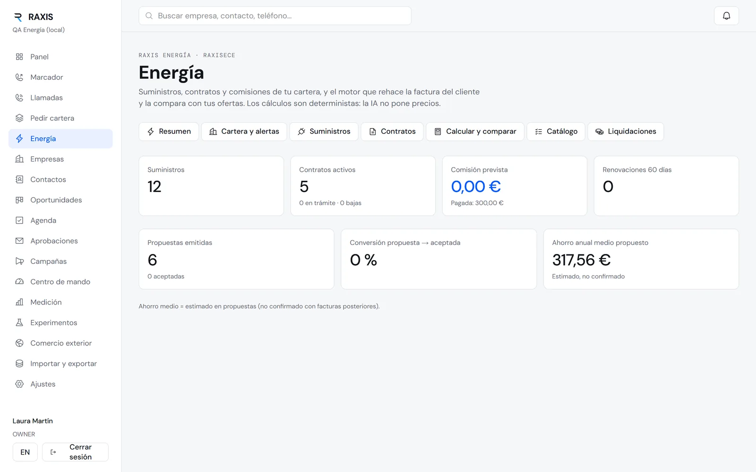Click the Oportunidades kanban icon
Screen dimensions: 756x472
coord(19,200)
